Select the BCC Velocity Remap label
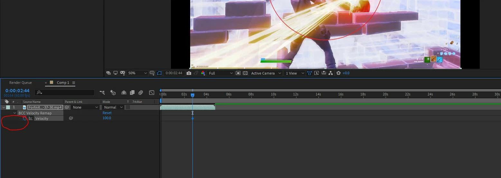 (35, 113)
